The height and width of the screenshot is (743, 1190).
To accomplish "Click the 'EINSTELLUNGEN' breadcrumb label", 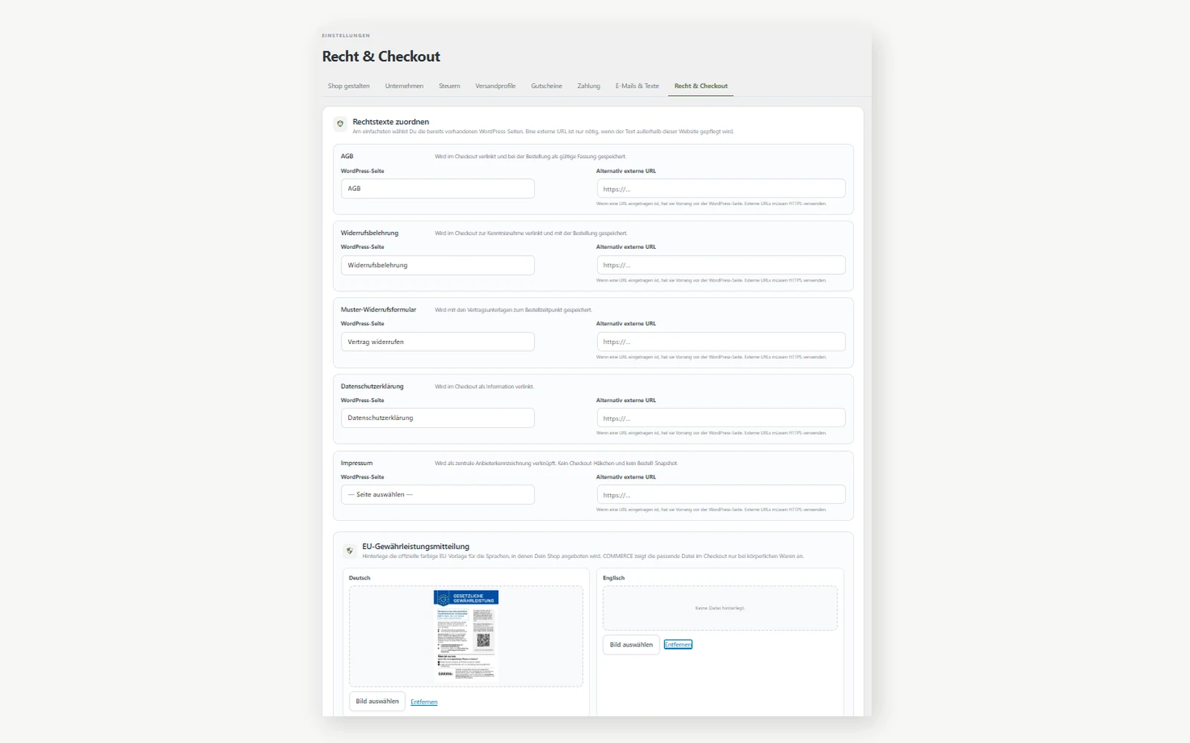I will click(346, 36).
